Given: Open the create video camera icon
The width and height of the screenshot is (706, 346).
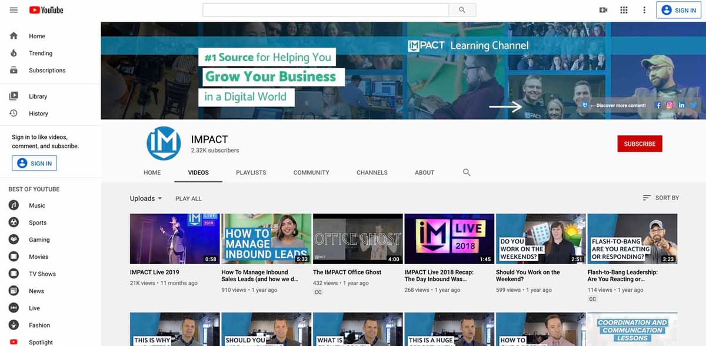Looking at the screenshot, I should coord(603,10).
